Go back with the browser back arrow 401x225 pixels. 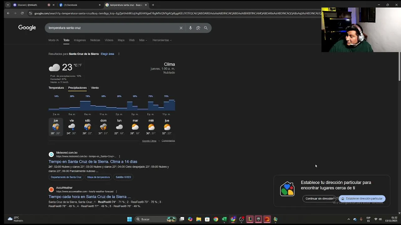coord(8,13)
